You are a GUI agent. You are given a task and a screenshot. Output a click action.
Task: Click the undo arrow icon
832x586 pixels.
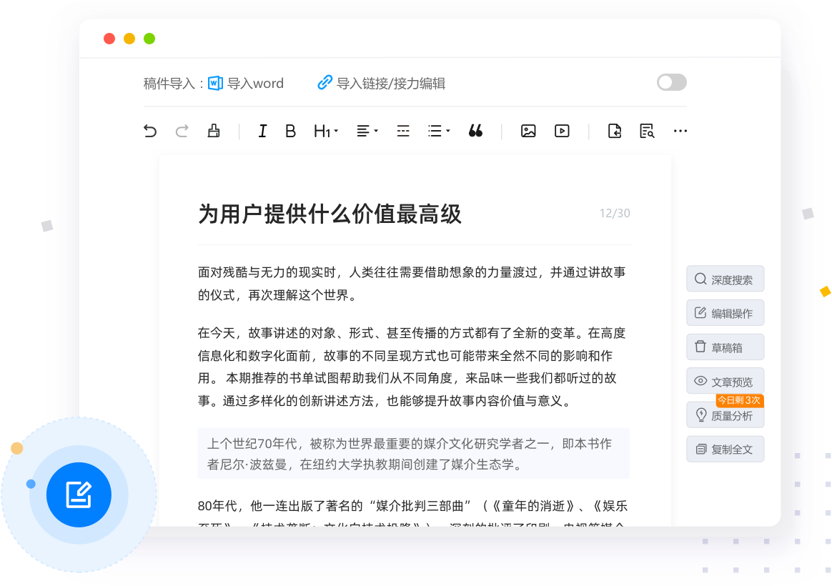tap(150, 131)
